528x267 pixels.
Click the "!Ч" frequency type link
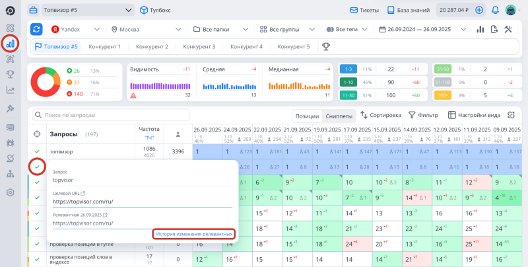click(x=149, y=137)
